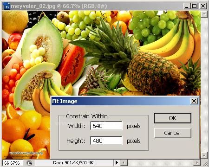Screen dimensions: 209x167
Task: Click the Doc: 901.4K/901.4K status text
Action: click(73, 163)
